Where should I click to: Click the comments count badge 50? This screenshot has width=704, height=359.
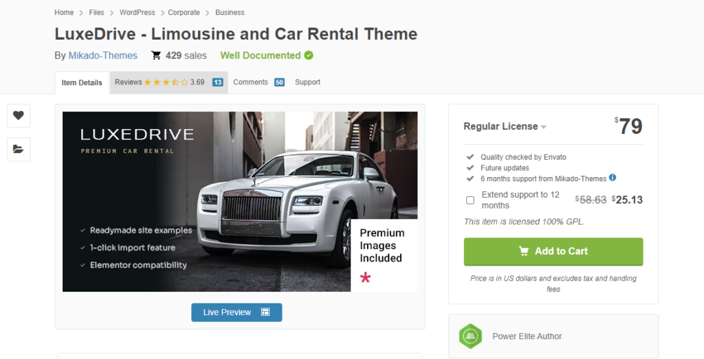[x=279, y=82]
